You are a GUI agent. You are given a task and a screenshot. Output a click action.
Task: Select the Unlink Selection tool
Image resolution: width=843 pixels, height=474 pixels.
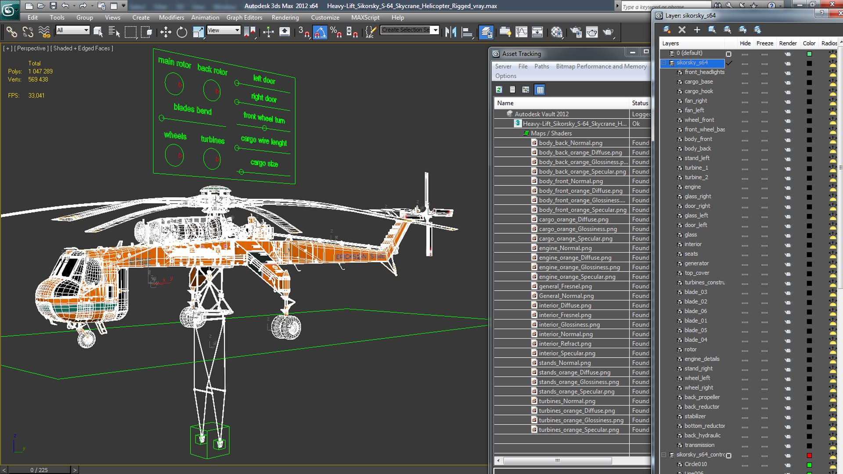pos(28,32)
